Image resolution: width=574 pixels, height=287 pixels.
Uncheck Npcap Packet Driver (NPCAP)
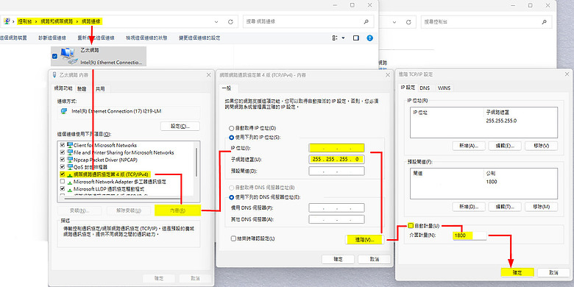pos(63,160)
